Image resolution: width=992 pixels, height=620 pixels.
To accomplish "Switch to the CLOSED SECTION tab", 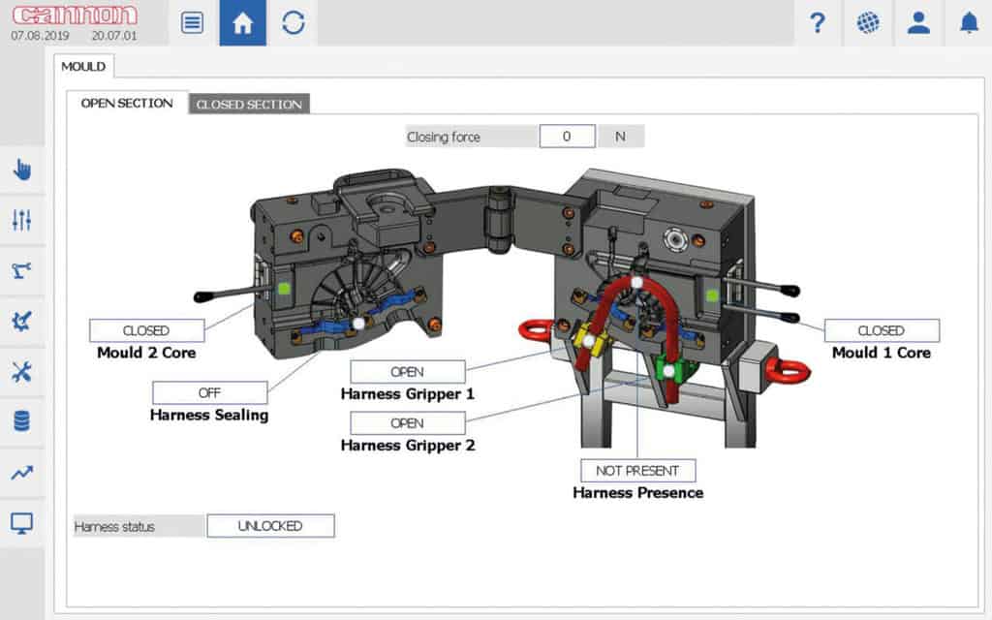I will (x=248, y=104).
